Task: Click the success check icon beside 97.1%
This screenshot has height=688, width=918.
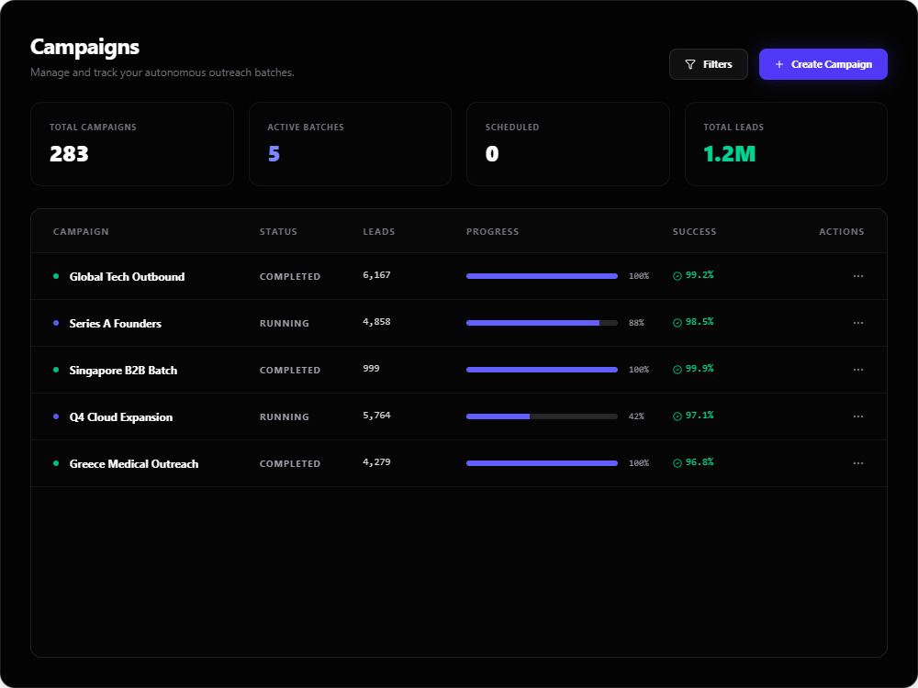Action: click(677, 416)
